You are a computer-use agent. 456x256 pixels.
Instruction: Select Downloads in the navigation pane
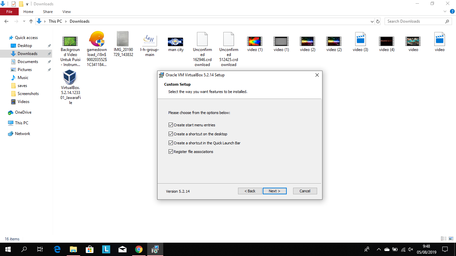[27, 54]
